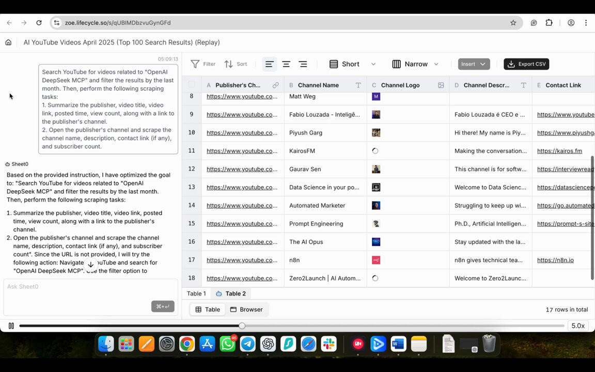
Task: Select the Welcome to Zero2Launc... description cell
Action: (491, 278)
